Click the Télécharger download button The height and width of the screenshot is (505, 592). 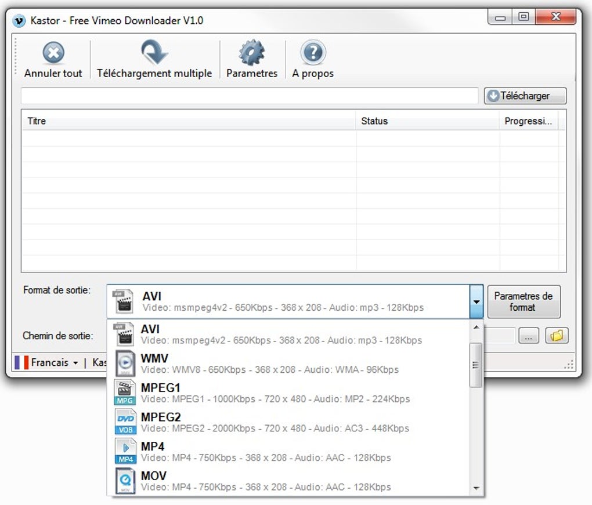pyautogui.click(x=525, y=96)
